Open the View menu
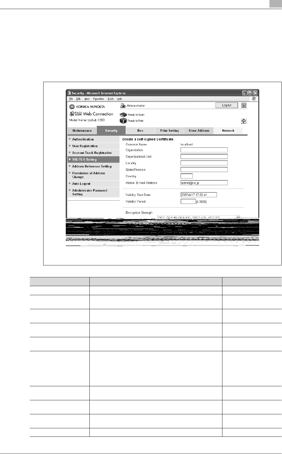The width and height of the screenshot is (282, 454). pos(87,99)
